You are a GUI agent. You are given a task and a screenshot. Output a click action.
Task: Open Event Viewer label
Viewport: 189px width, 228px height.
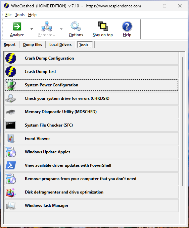pos(38,139)
